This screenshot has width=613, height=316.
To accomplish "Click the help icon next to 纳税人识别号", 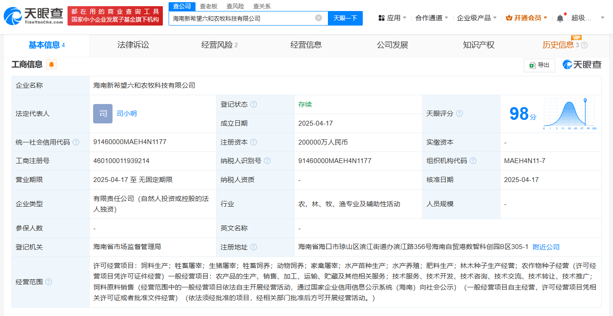I will pos(267,161).
